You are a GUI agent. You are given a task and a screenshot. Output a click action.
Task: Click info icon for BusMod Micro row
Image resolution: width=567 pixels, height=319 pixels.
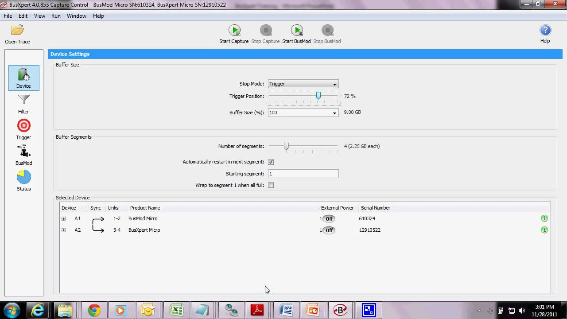pos(544,218)
